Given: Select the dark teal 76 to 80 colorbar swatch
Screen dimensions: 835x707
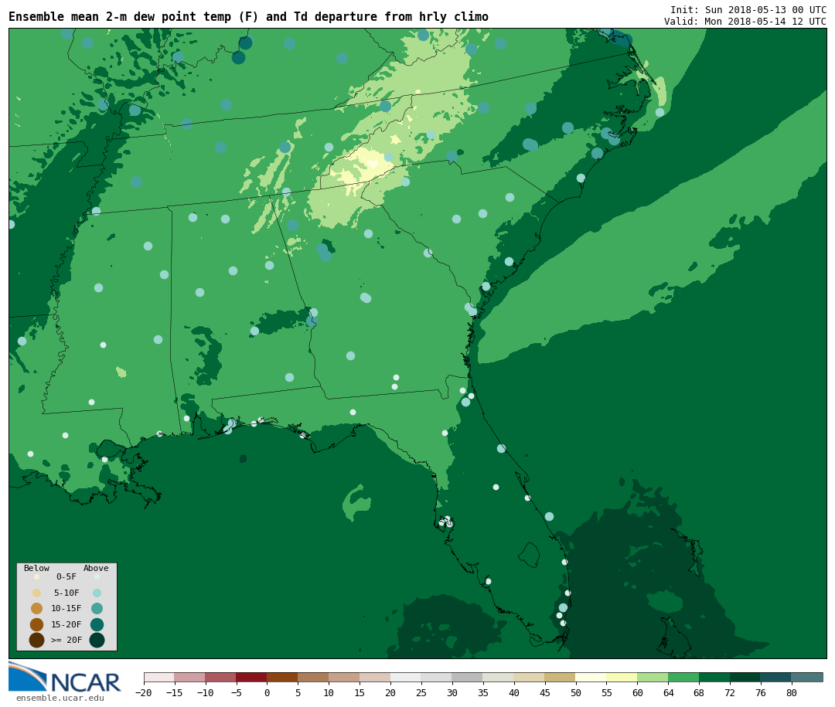Looking at the screenshot, I should pyautogui.click(x=776, y=677).
